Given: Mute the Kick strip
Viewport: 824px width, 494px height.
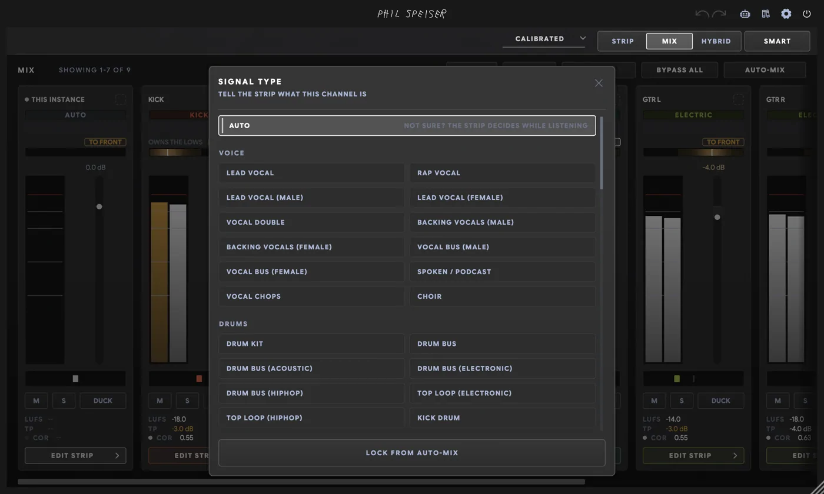Looking at the screenshot, I should coord(160,400).
